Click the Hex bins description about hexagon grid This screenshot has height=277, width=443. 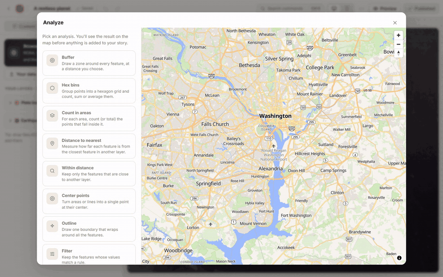click(x=96, y=94)
